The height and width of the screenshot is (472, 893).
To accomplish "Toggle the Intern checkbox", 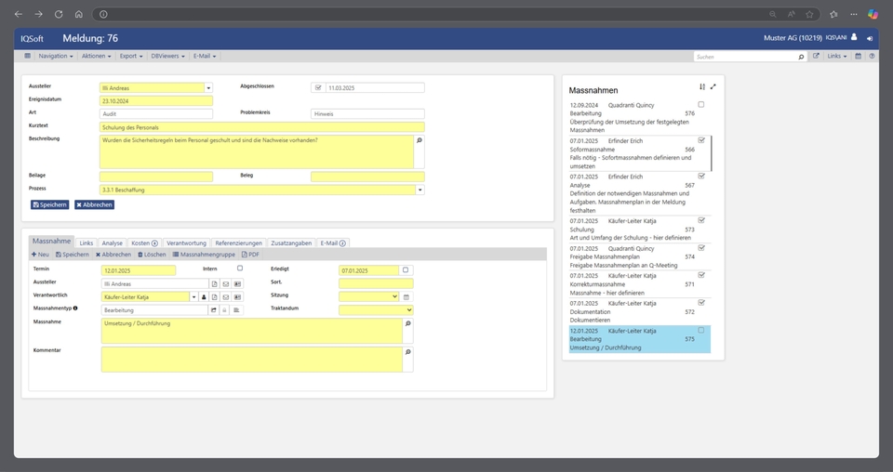I will coord(240,269).
